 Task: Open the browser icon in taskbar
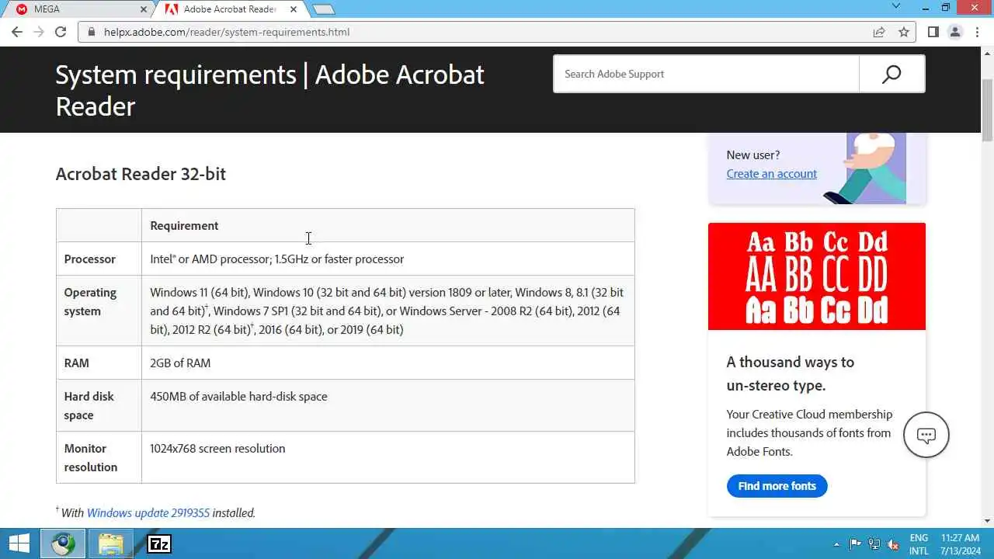(x=63, y=543)
